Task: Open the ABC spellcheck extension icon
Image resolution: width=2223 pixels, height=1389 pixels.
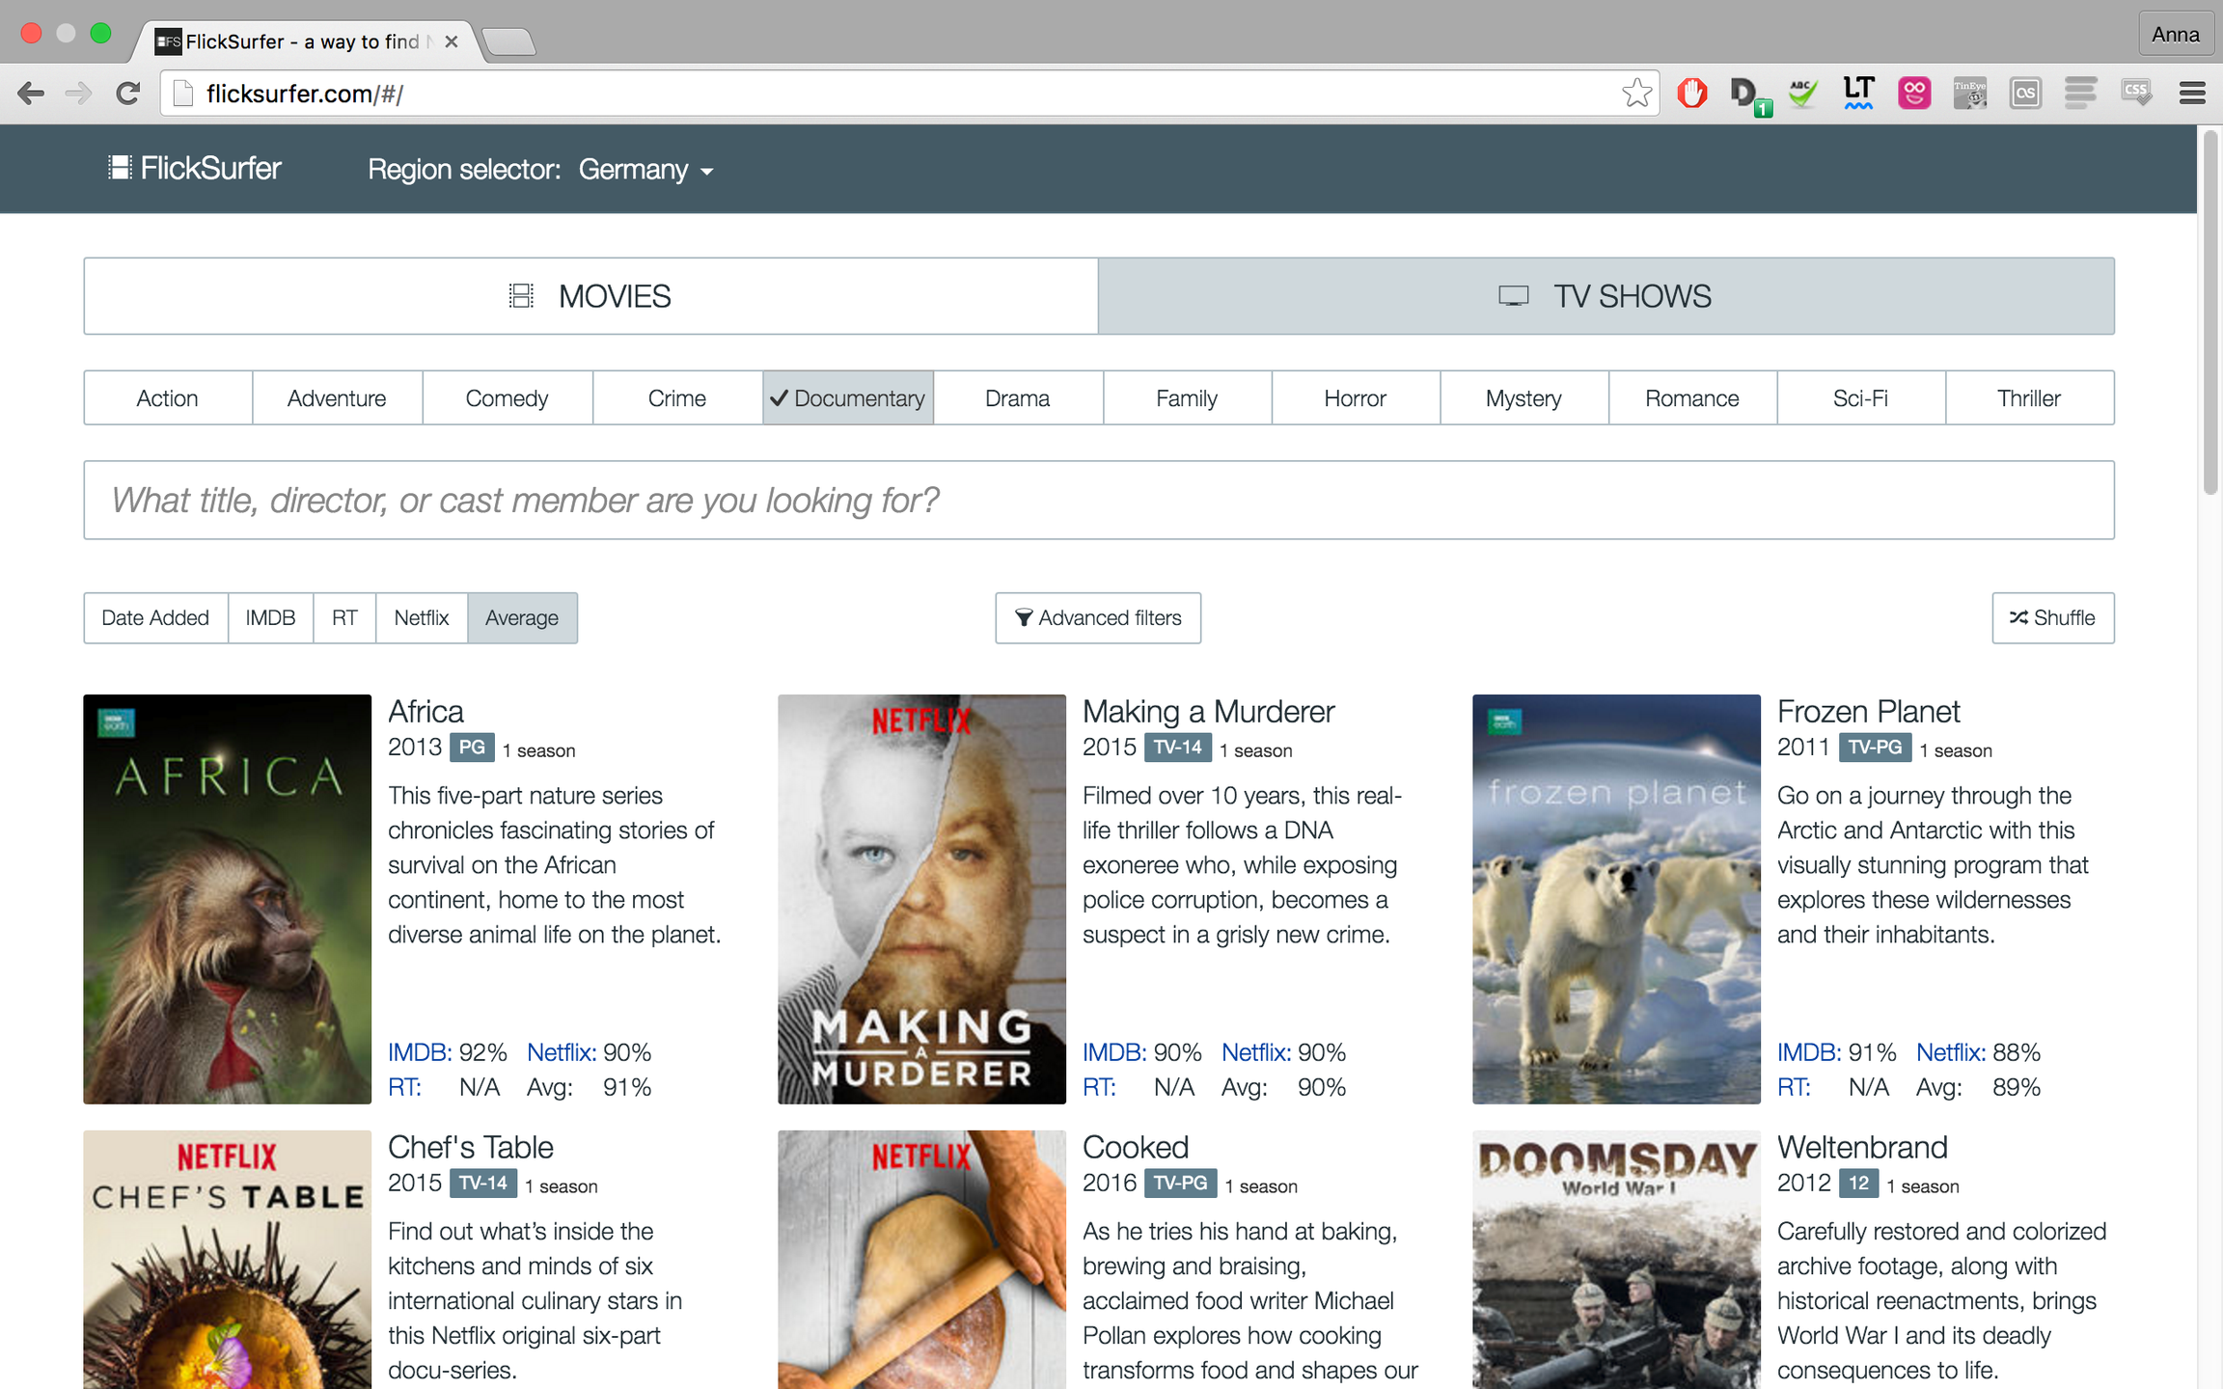Action: [x=1803, y=94]
